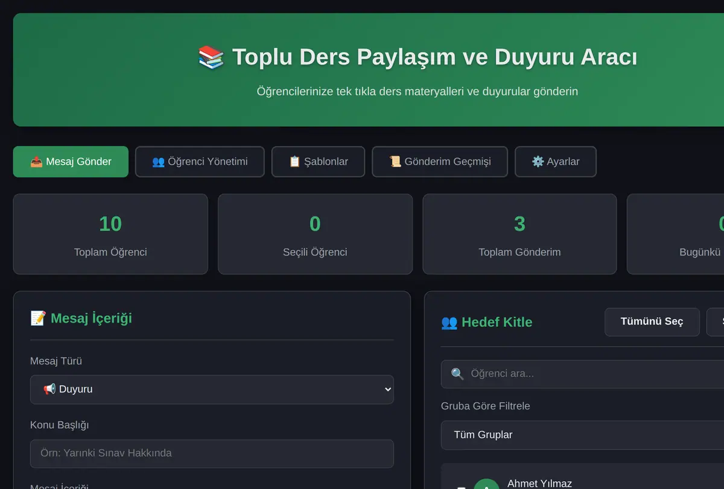Click the Toplam Öğrenci label
This screenshot has width=724, height=489.
[110, 252]
